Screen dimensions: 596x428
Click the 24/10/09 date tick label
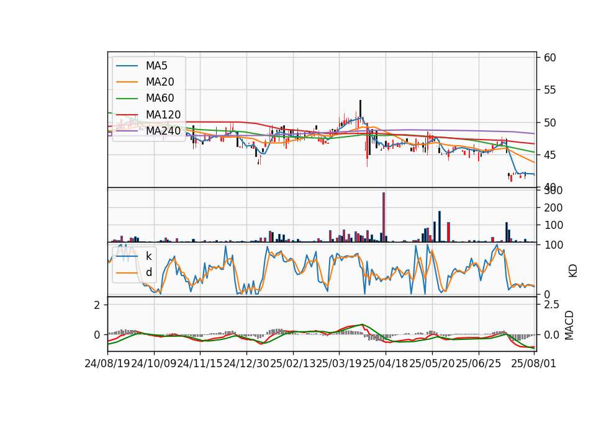[x=153, y=364]
